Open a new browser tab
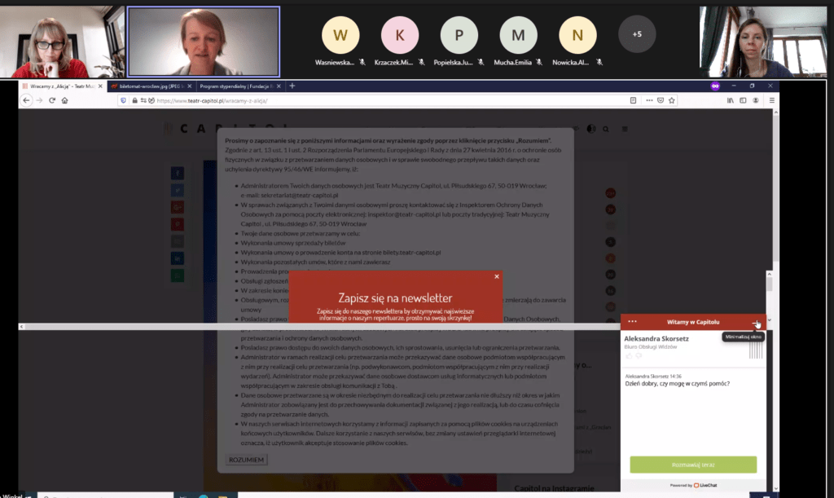834x498 pixels. coord(292,86)
